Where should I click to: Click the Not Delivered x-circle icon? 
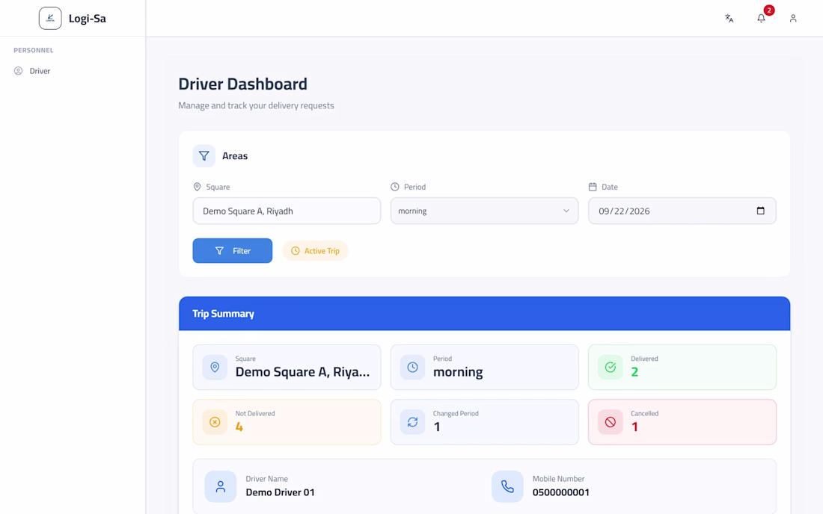pyautogui.click(x=215, y=422)
